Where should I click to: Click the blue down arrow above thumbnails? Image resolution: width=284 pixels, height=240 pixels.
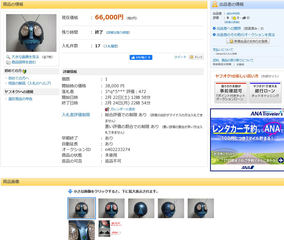[x=70, y=191]
